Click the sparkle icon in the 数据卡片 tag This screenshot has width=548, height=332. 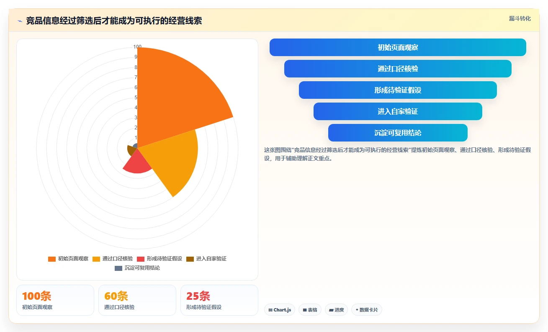point(357,310)
